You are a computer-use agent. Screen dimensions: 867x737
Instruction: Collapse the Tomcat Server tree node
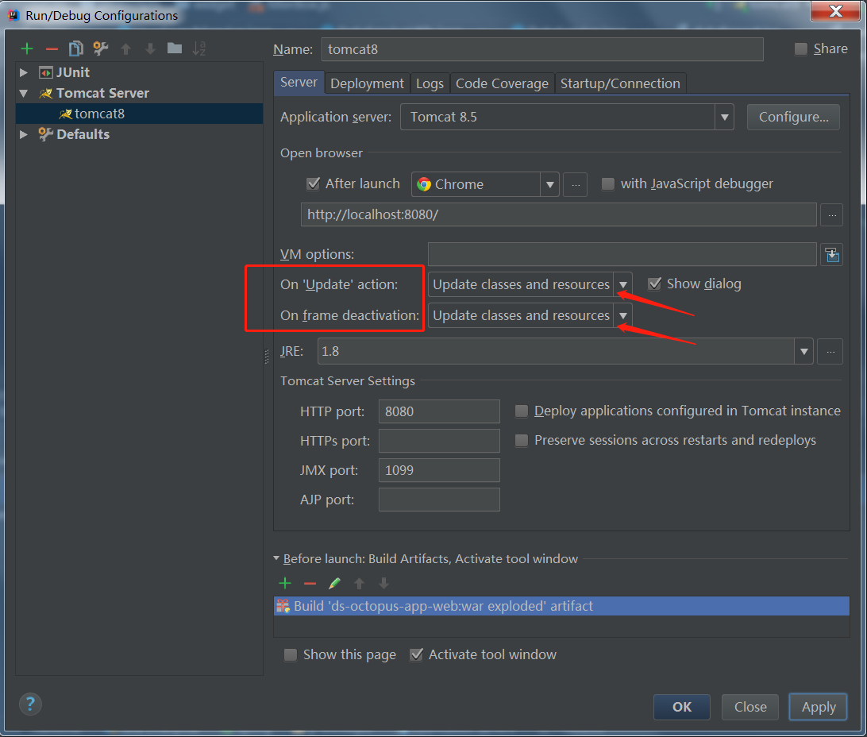click(x=23, y=94)
